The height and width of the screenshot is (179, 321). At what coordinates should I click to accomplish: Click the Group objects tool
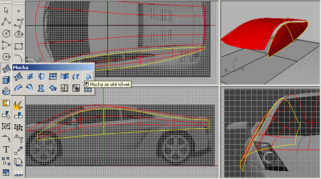[x=6, y=126]
